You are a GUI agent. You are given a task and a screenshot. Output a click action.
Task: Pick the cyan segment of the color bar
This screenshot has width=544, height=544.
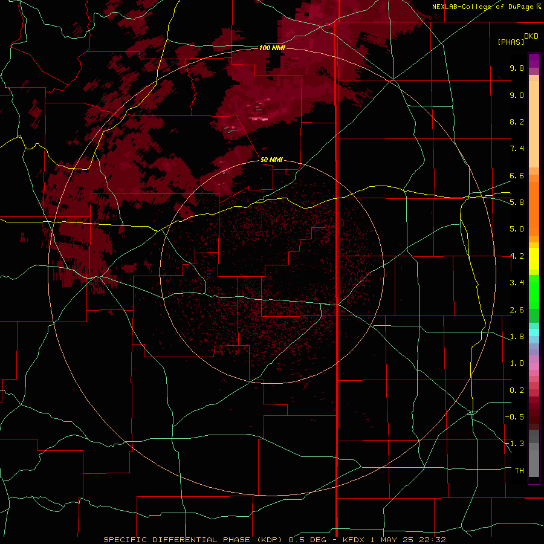[x=534, y=332]
